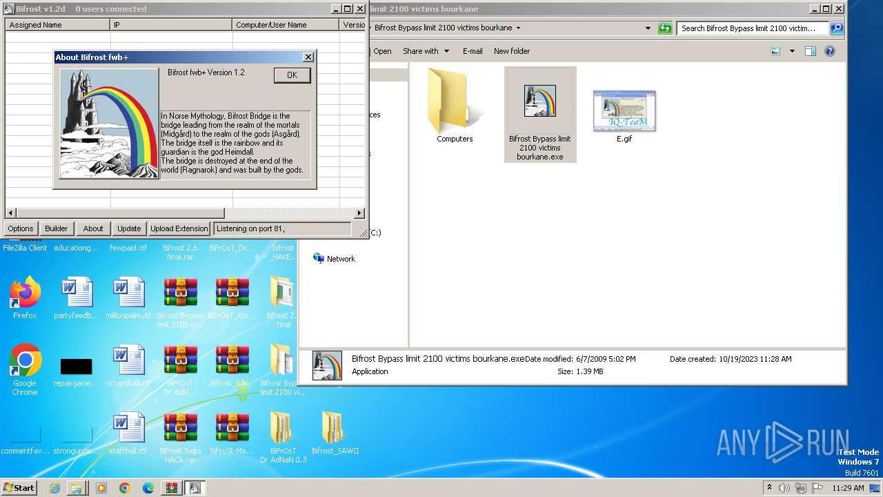The image size is (883, 497).
Task: Select the BiFrOsT Dr.AdN... rar archive
Action: [x=180, y=370]
